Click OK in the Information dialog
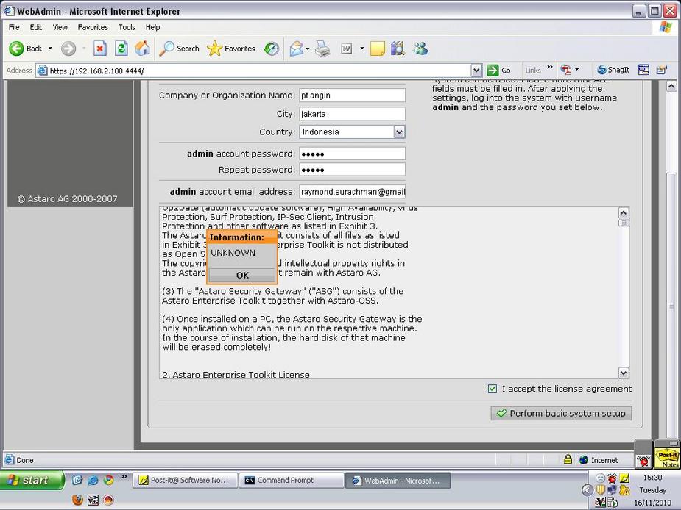681x510 pixels. coord(242,275)
